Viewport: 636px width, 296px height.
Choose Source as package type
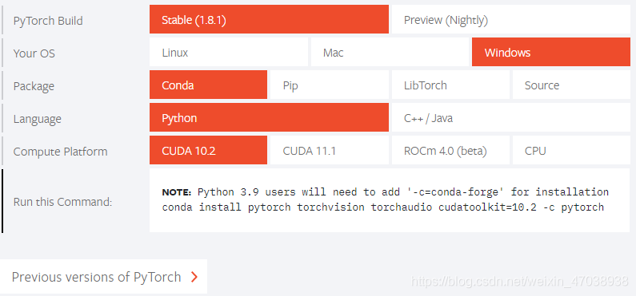pos(571,85)
